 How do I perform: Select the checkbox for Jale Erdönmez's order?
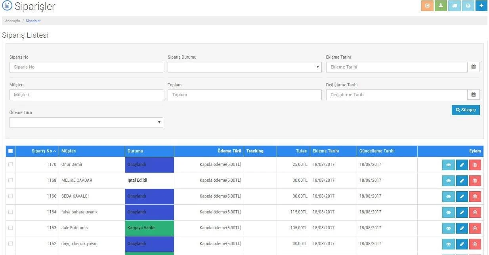tap(10, 228)
